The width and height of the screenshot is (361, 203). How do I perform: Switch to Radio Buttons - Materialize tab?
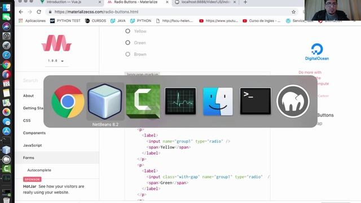click(136, 2)
